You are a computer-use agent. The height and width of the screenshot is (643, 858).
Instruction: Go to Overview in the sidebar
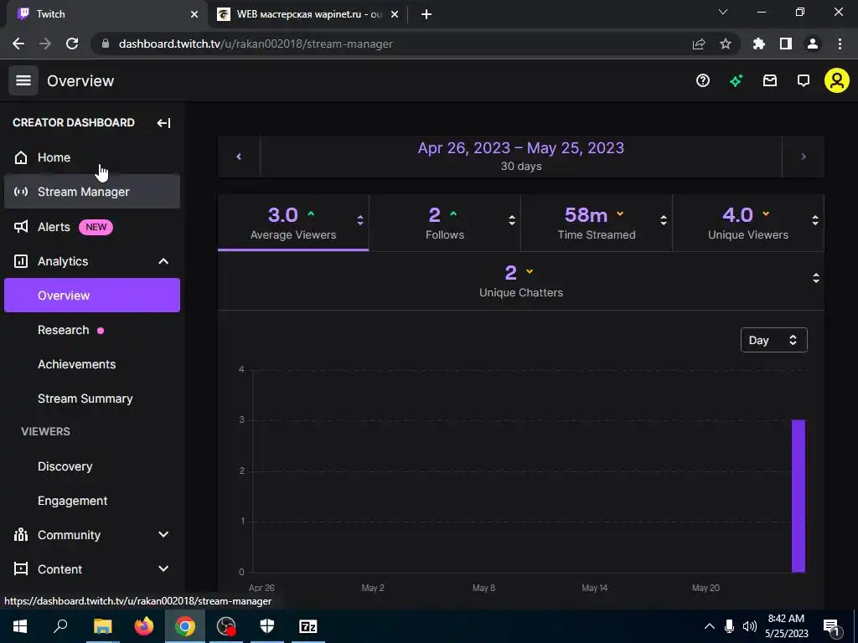coord(92,296)
